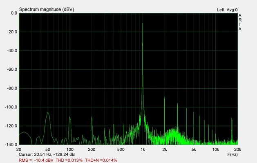Click the 'Spectrum magnitude (dBV)' title
The width and height of the screenshot is (257, 163).
[47, 9]
